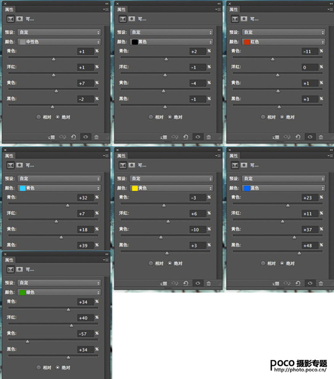Click view previous state icon in blue panel

(x=287, y=283)
